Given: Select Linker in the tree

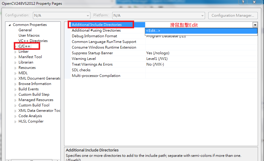Looking at the screenshot, I should click(23, 52).
